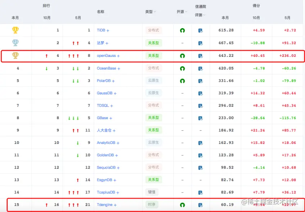Viewport: 305px width, 212px height.
Task: Click the plus icon next to GaussDB
Action: pyautogui.click(x=115, y=94)
